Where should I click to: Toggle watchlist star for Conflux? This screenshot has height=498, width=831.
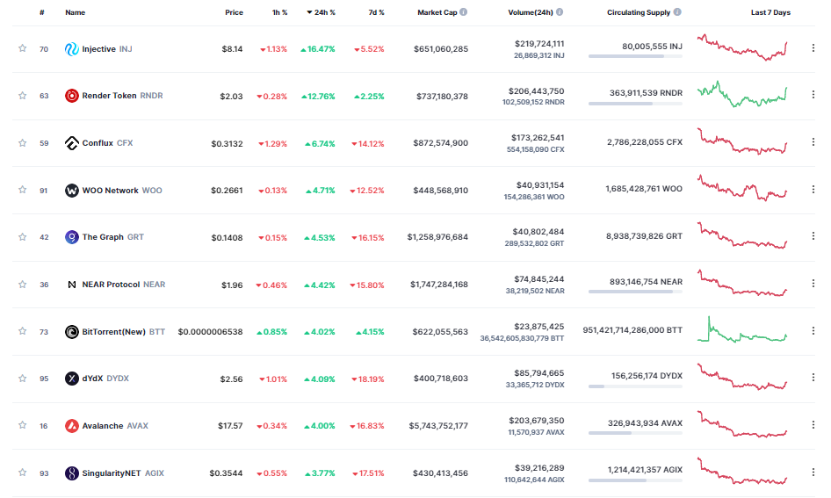coord(22,142)
